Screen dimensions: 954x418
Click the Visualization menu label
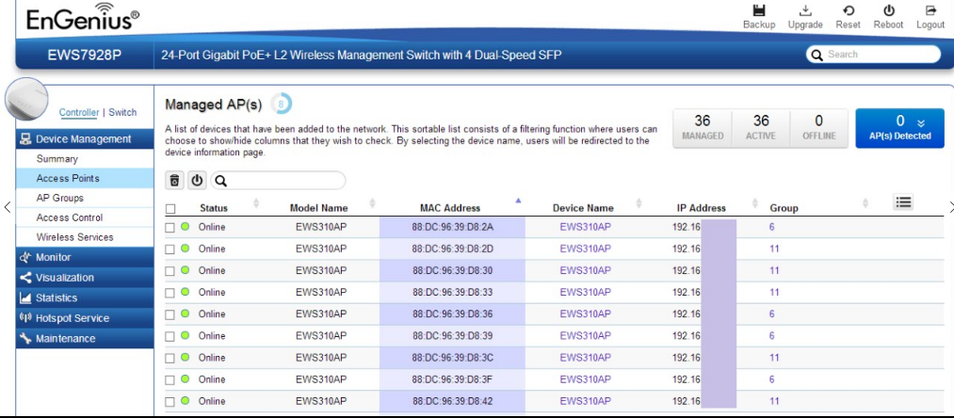coord(64,278)
